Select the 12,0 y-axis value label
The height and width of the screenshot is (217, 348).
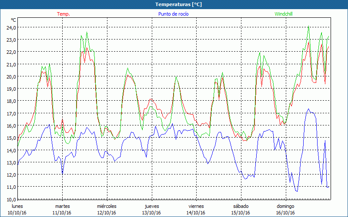(x=10, y=174)
